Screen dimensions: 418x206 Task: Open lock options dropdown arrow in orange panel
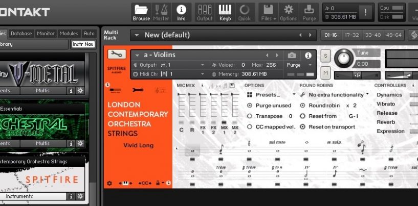click(x=163, y=183)
